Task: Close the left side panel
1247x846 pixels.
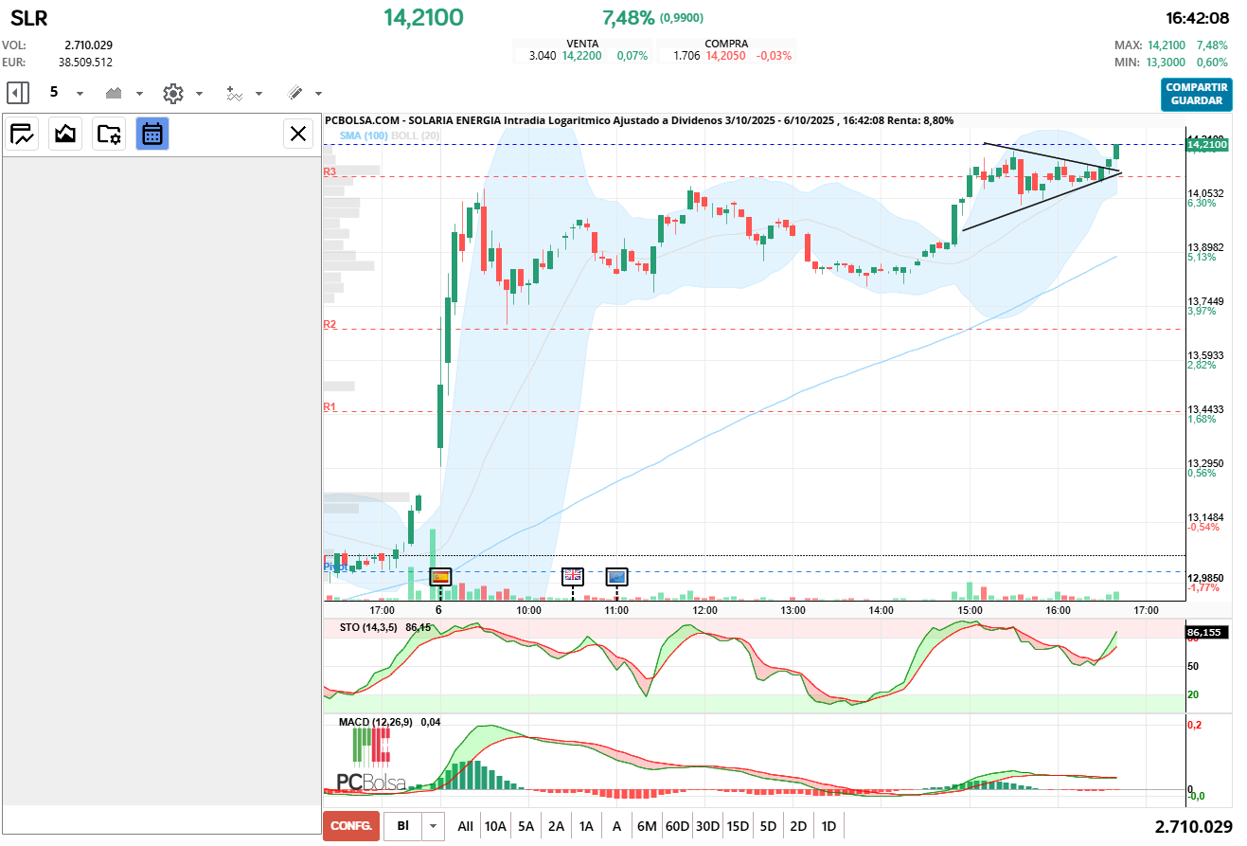Action: click(x=298, y=134)
